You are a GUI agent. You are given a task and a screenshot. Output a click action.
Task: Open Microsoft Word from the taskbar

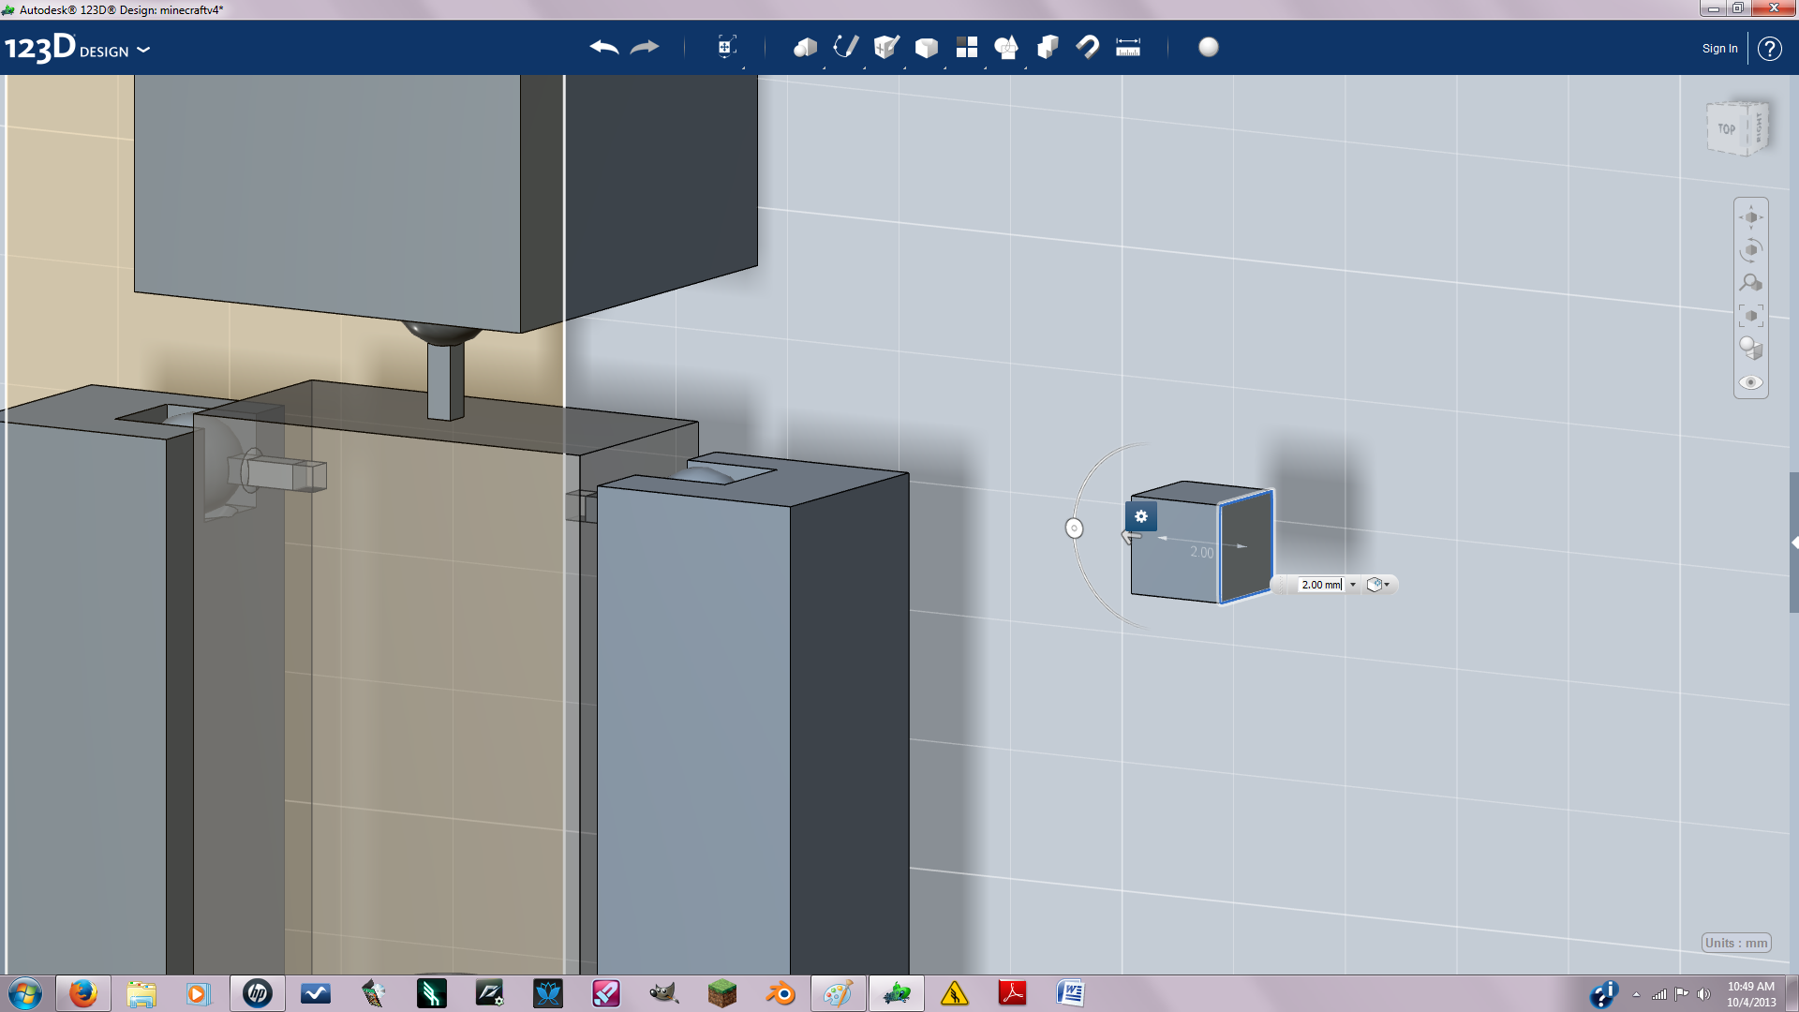pos(1070,993)
